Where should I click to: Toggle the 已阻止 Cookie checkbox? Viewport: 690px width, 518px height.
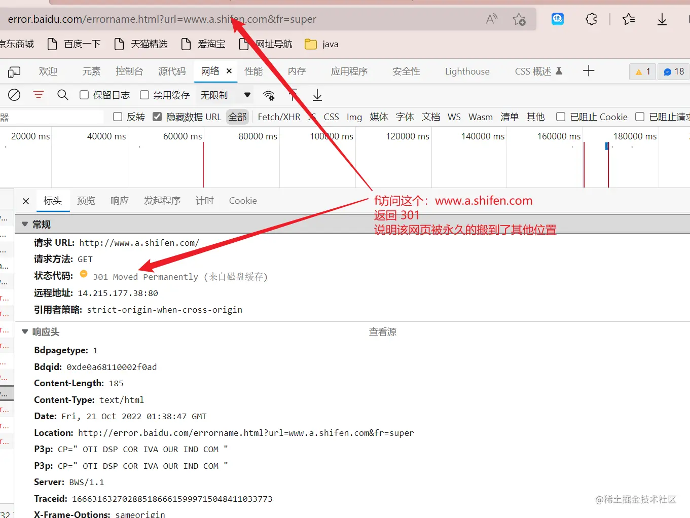pos(561,117)
